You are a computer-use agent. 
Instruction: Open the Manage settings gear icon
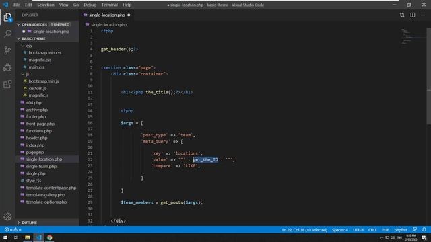(7, 216)
